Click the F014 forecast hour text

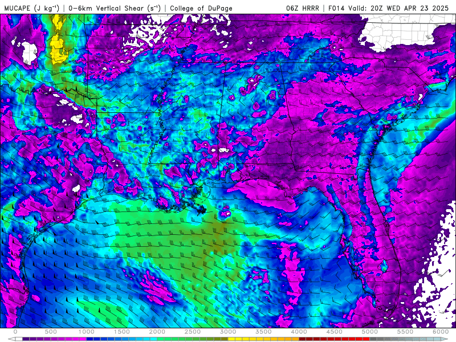coord(337,8)
